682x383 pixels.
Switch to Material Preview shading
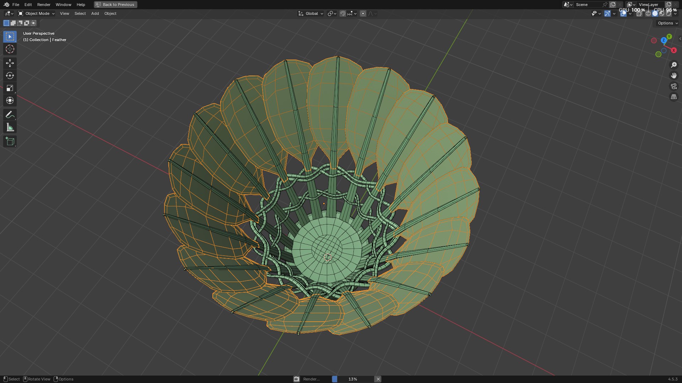click(x=662, y=13)
